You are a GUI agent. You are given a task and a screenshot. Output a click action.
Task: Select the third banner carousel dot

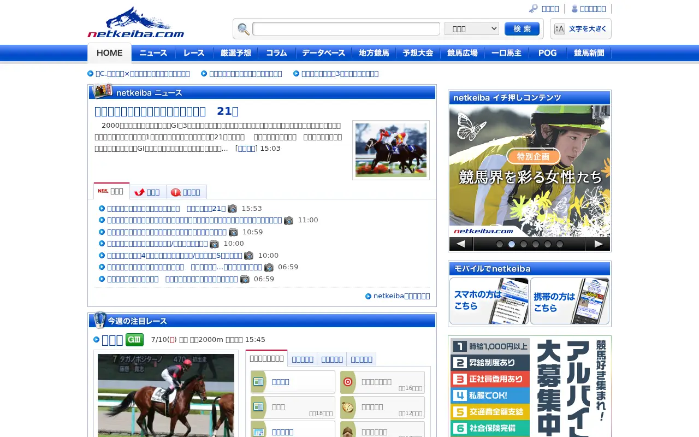(x=524, y=244)
